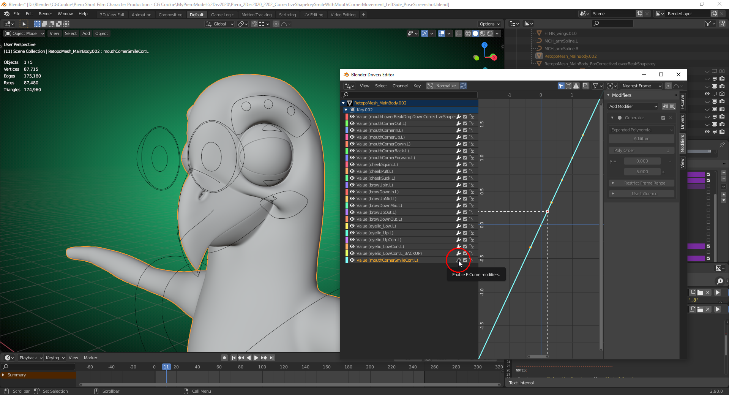Click the Additive button in Generator modifier
This screenshot has width=729, height=395.
click(x=642, y=139)
